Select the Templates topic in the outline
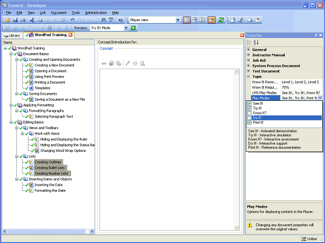This screenshot has height=243, width=325. click(x=42, y=88)
